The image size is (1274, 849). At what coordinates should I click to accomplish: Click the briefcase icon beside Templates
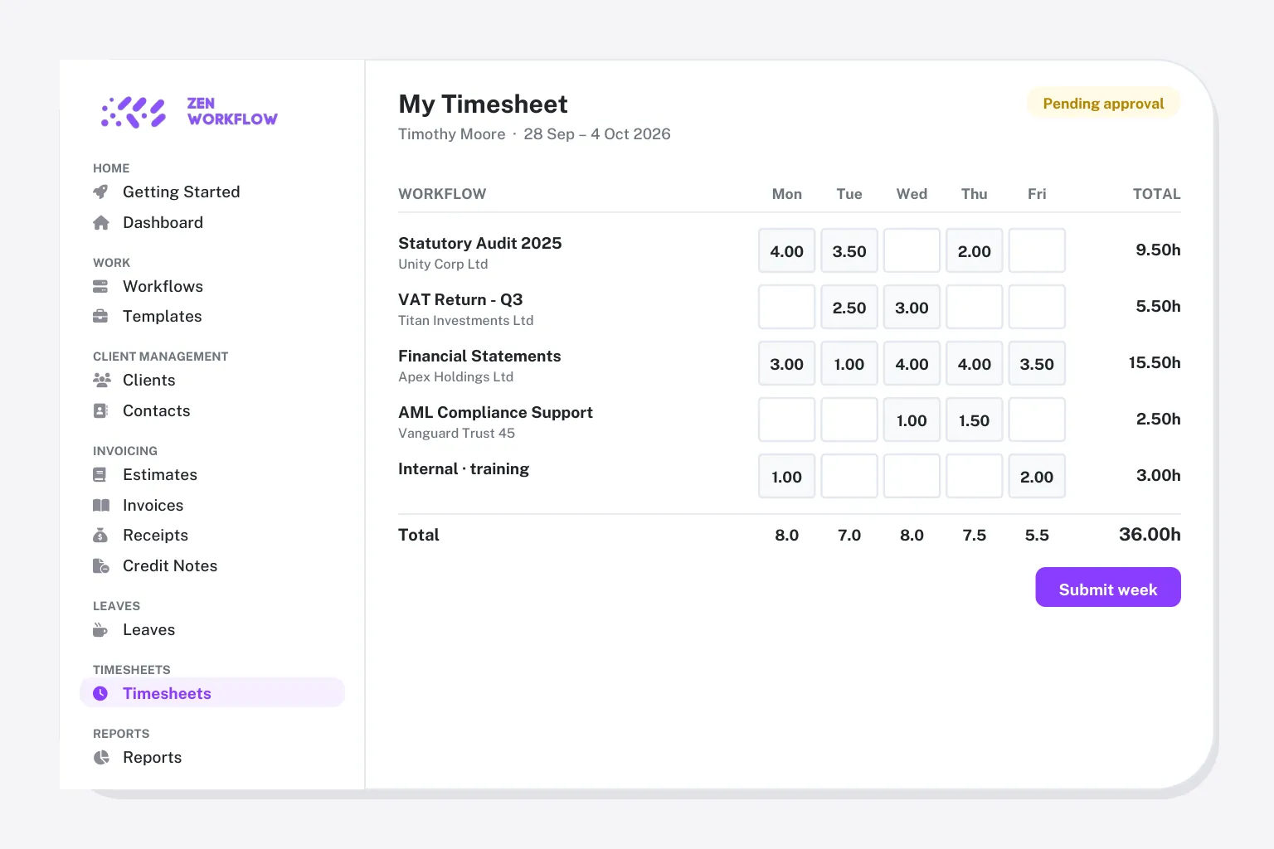pos(101,317)
